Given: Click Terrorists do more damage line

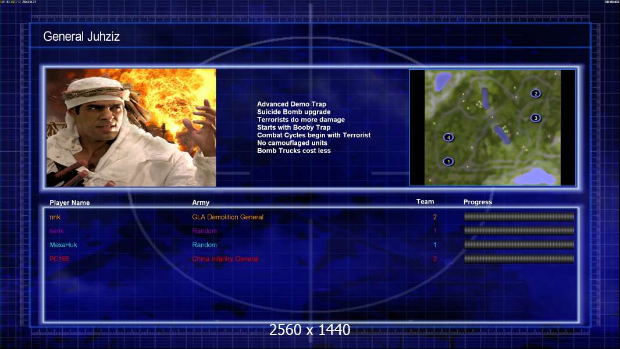Looking at the screenshot, I should click(301, 119).
